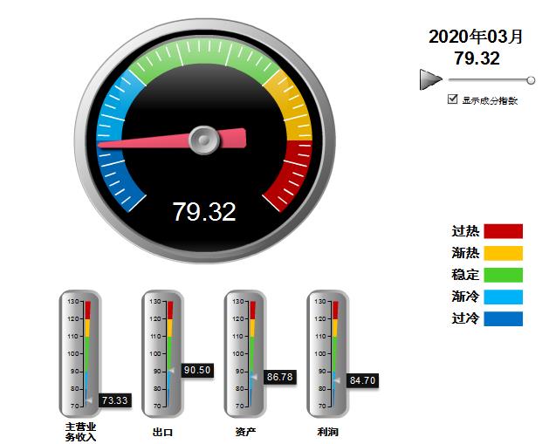The height and width of the screenshot is (444, 556).
Task: Toggle the 显示成分指数 checkbox
Action: point(452,99)
